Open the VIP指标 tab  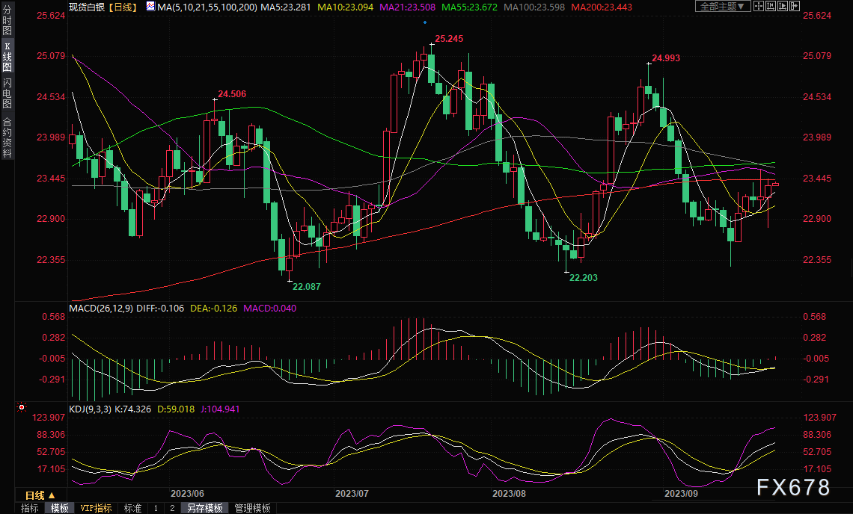pyautogui.click(x=96, y=508)
